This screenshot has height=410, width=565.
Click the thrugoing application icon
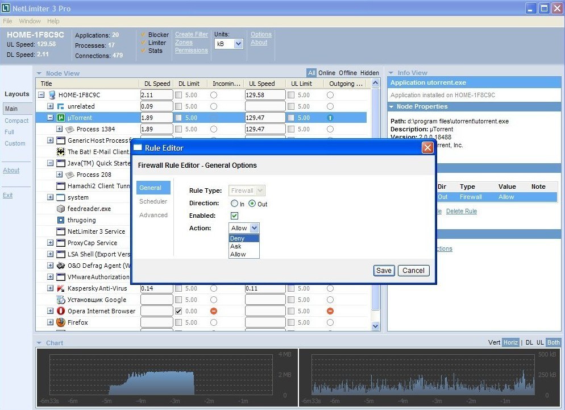click(61, 220)
